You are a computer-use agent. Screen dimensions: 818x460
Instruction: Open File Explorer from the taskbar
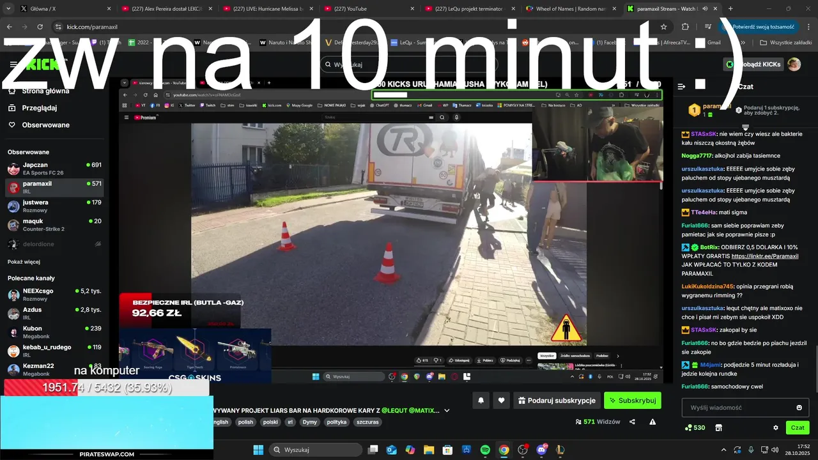pos(429,450)
